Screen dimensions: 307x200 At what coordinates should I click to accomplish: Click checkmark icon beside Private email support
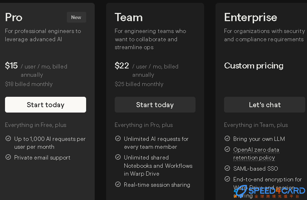click(x=8, y=157)
